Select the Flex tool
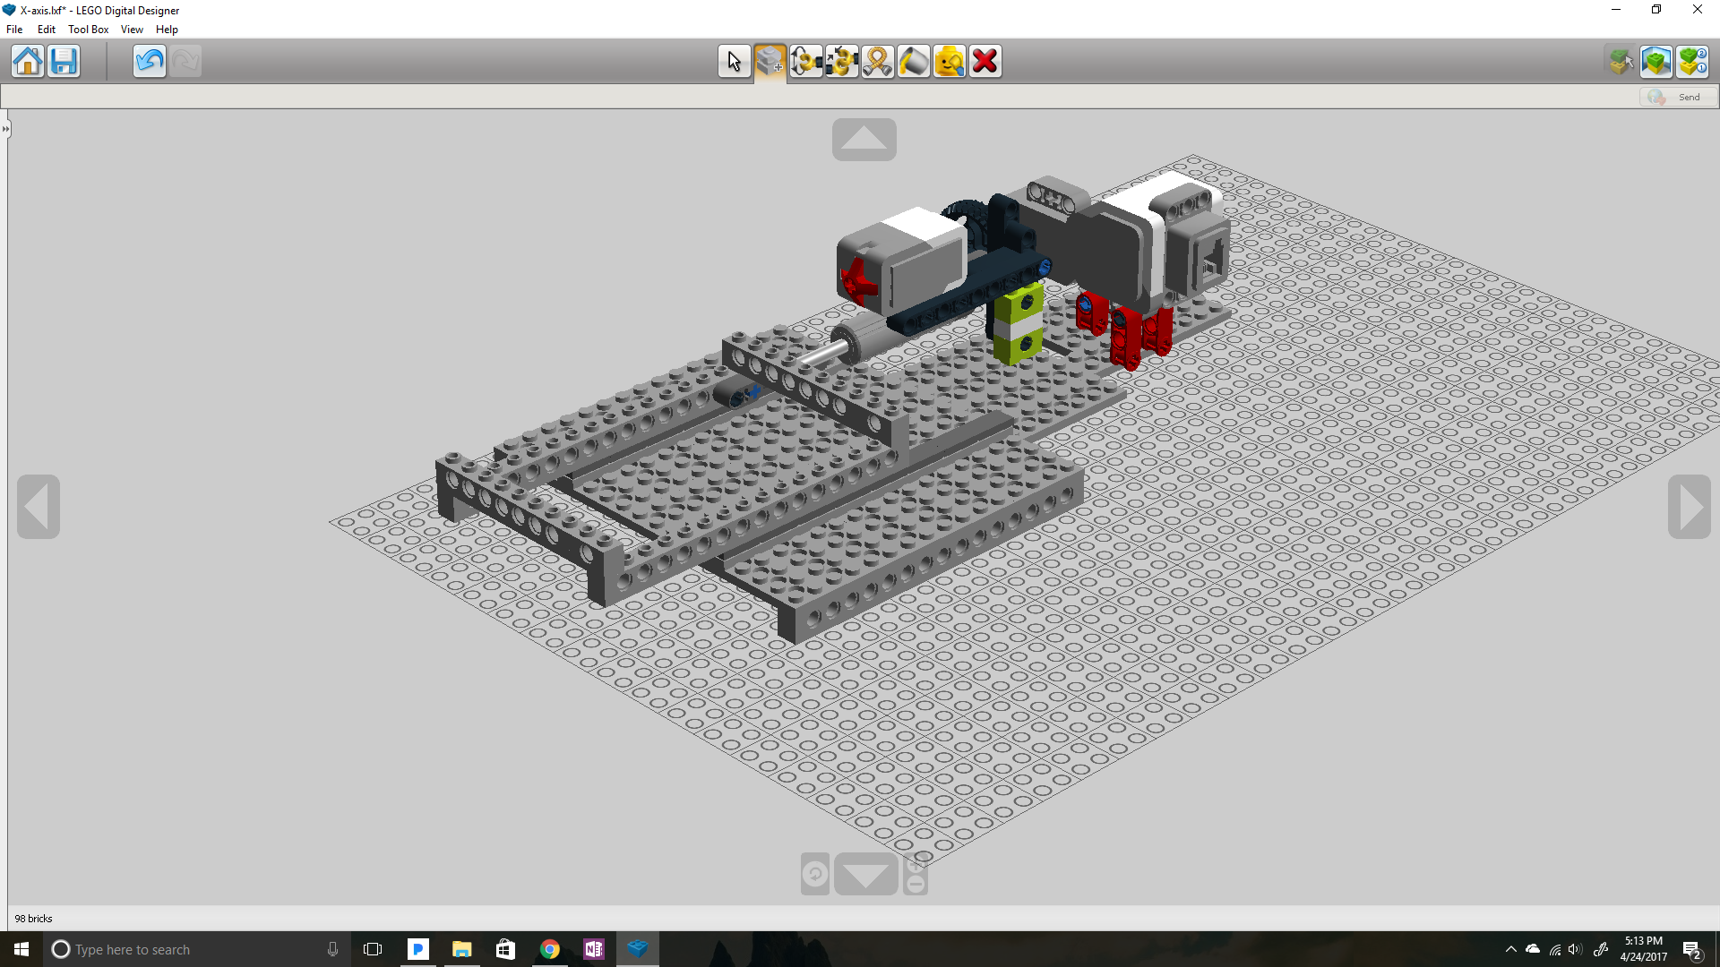Screen dimensions: 1720x967 click(x=877, y=61)
